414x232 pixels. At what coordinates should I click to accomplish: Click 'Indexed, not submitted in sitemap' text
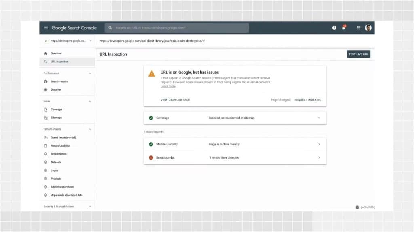[x=232, y=118]
